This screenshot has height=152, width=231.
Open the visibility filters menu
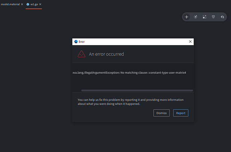pyautogui.click(x=222, y=17)
